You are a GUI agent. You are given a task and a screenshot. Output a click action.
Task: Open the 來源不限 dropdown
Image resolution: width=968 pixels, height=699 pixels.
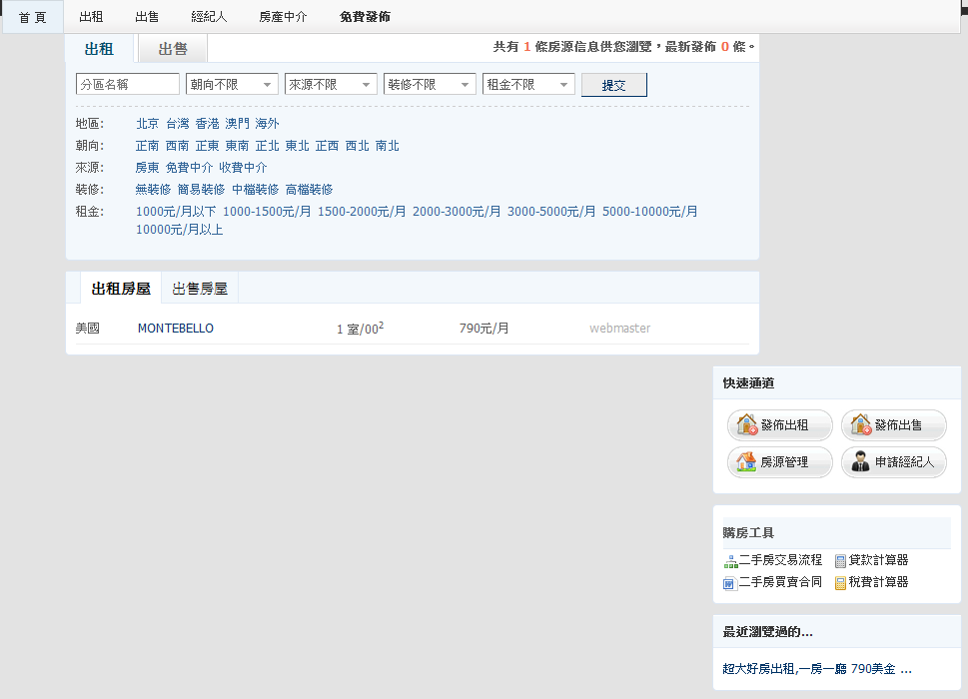331,85
